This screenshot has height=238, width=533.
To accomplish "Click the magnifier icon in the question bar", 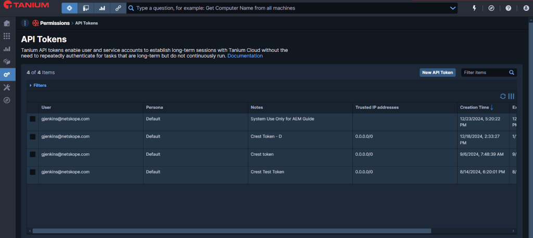I will click(x=131, y=8).
